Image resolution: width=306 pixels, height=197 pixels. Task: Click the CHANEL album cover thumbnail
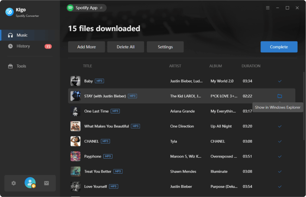(x=75, y=141)
